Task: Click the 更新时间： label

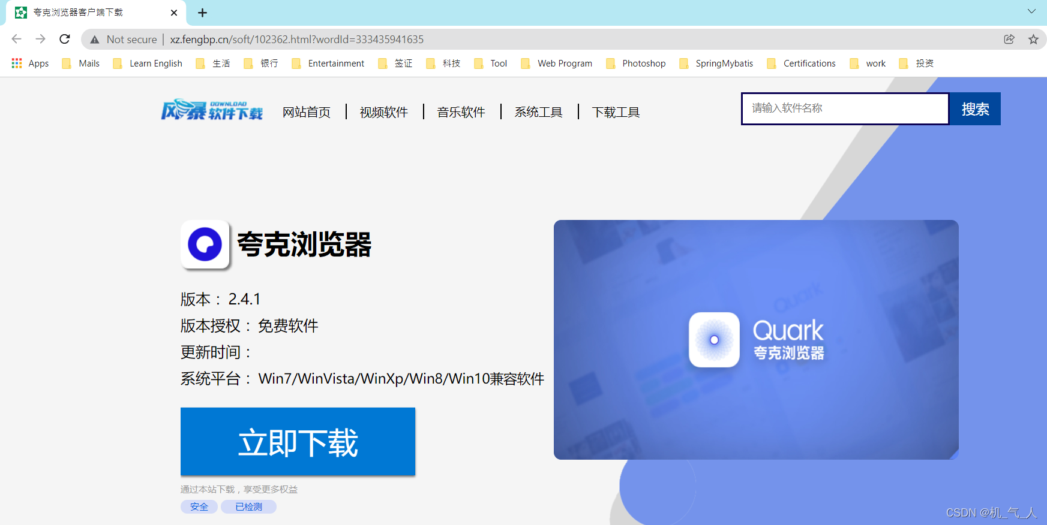Action: (216, 352)
